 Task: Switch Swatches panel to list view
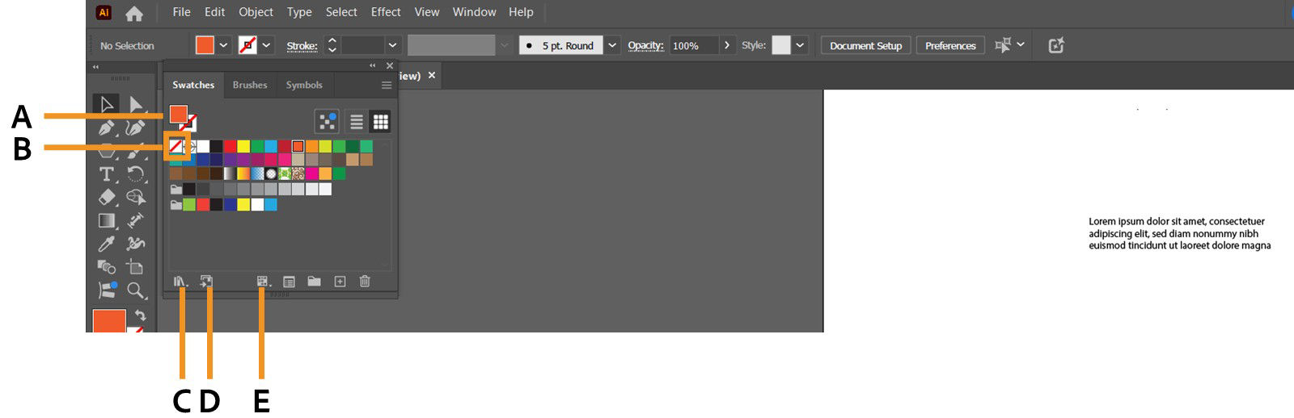356,122
